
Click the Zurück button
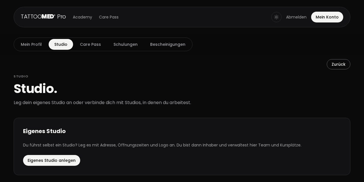[338, 64]
